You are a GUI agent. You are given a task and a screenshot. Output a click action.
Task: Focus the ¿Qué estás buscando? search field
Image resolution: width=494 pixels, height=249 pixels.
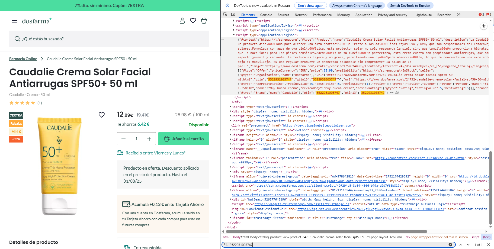point(109,39)
